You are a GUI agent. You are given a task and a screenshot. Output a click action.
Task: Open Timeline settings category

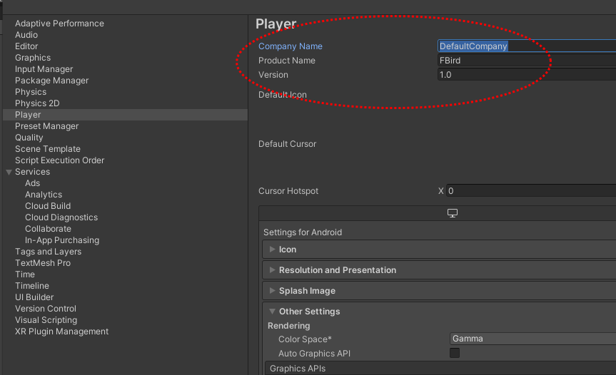32,286
